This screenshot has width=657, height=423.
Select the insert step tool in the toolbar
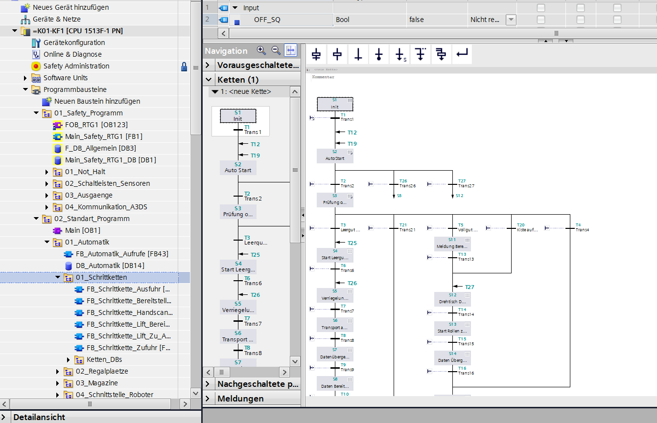click(337, 54)
